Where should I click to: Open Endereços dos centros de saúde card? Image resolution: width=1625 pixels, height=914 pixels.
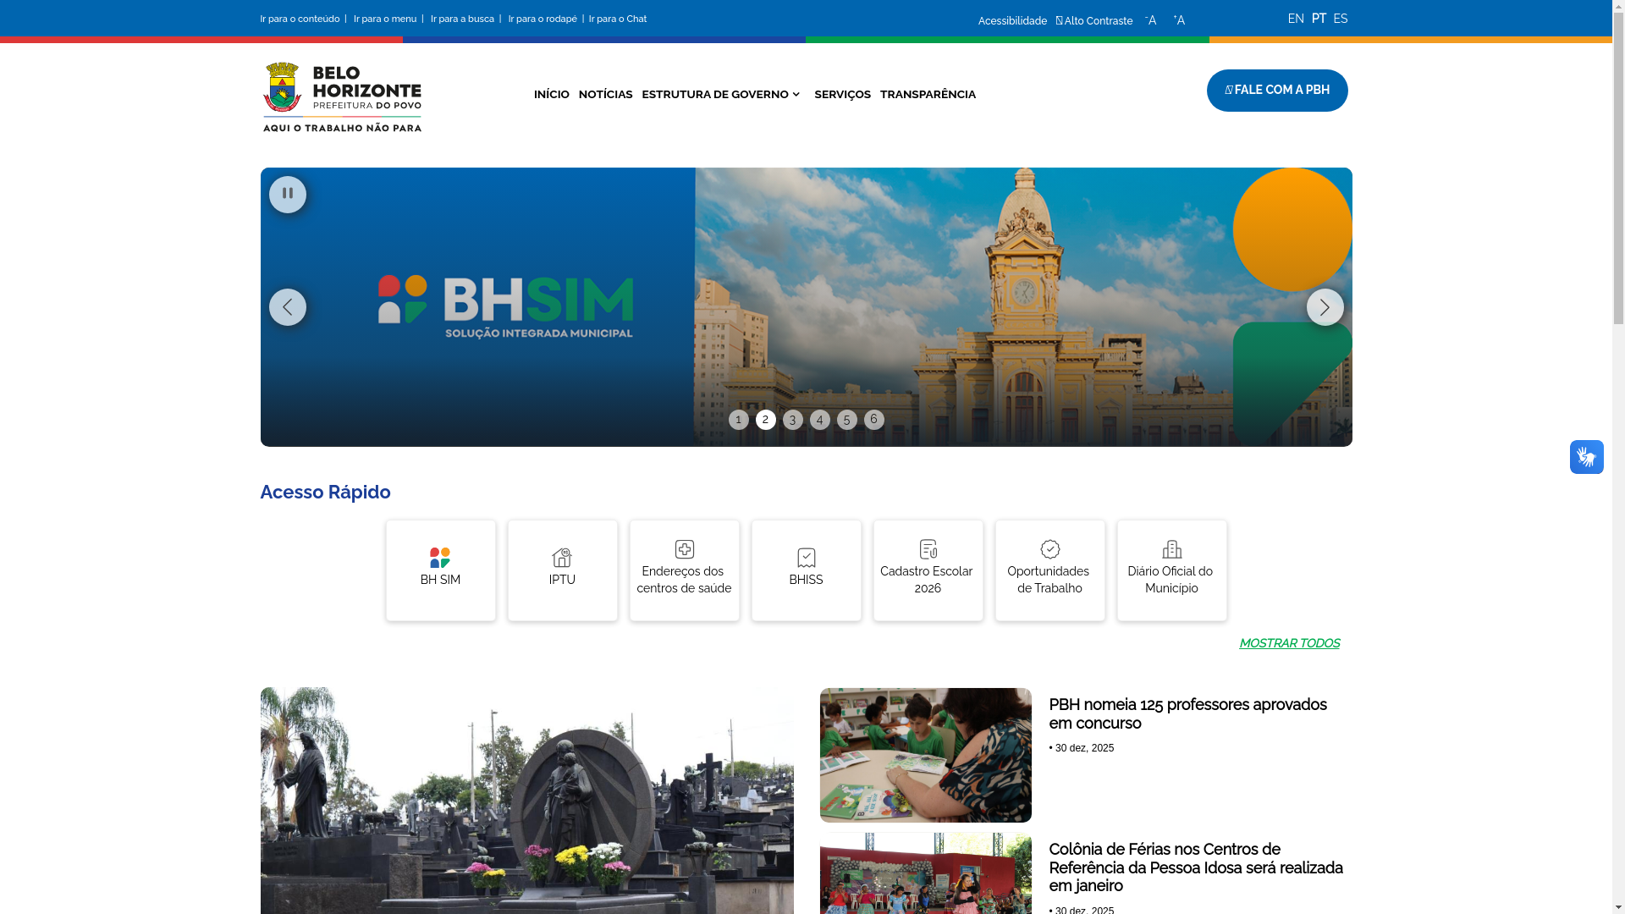(x=685, y=570)
